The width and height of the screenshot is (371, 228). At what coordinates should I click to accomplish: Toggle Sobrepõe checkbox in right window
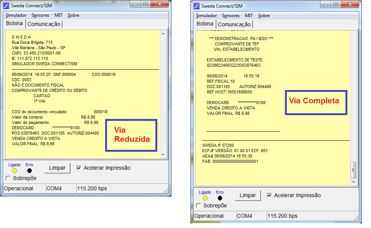[198, 206]
